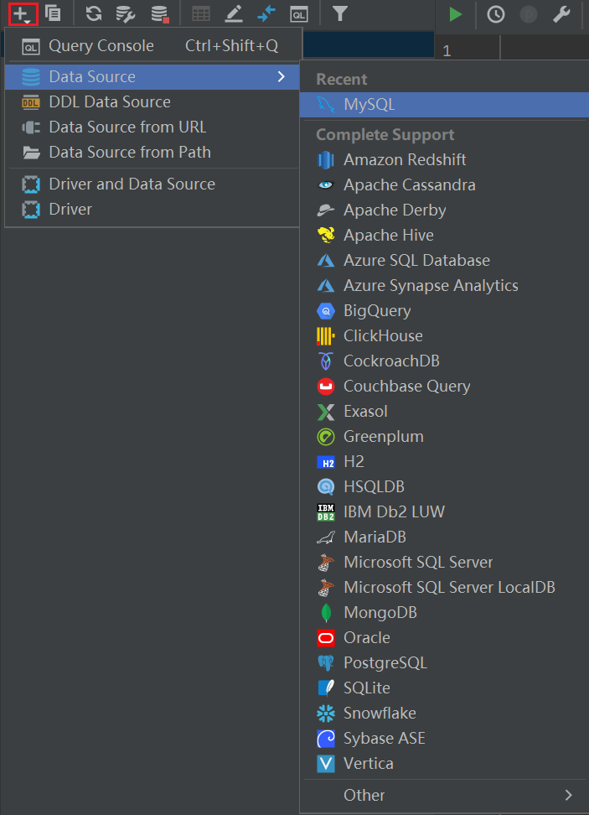Choose HSQLDB
Image resolution: width=589 pixels, height=815 pixels.
point(444,486)
